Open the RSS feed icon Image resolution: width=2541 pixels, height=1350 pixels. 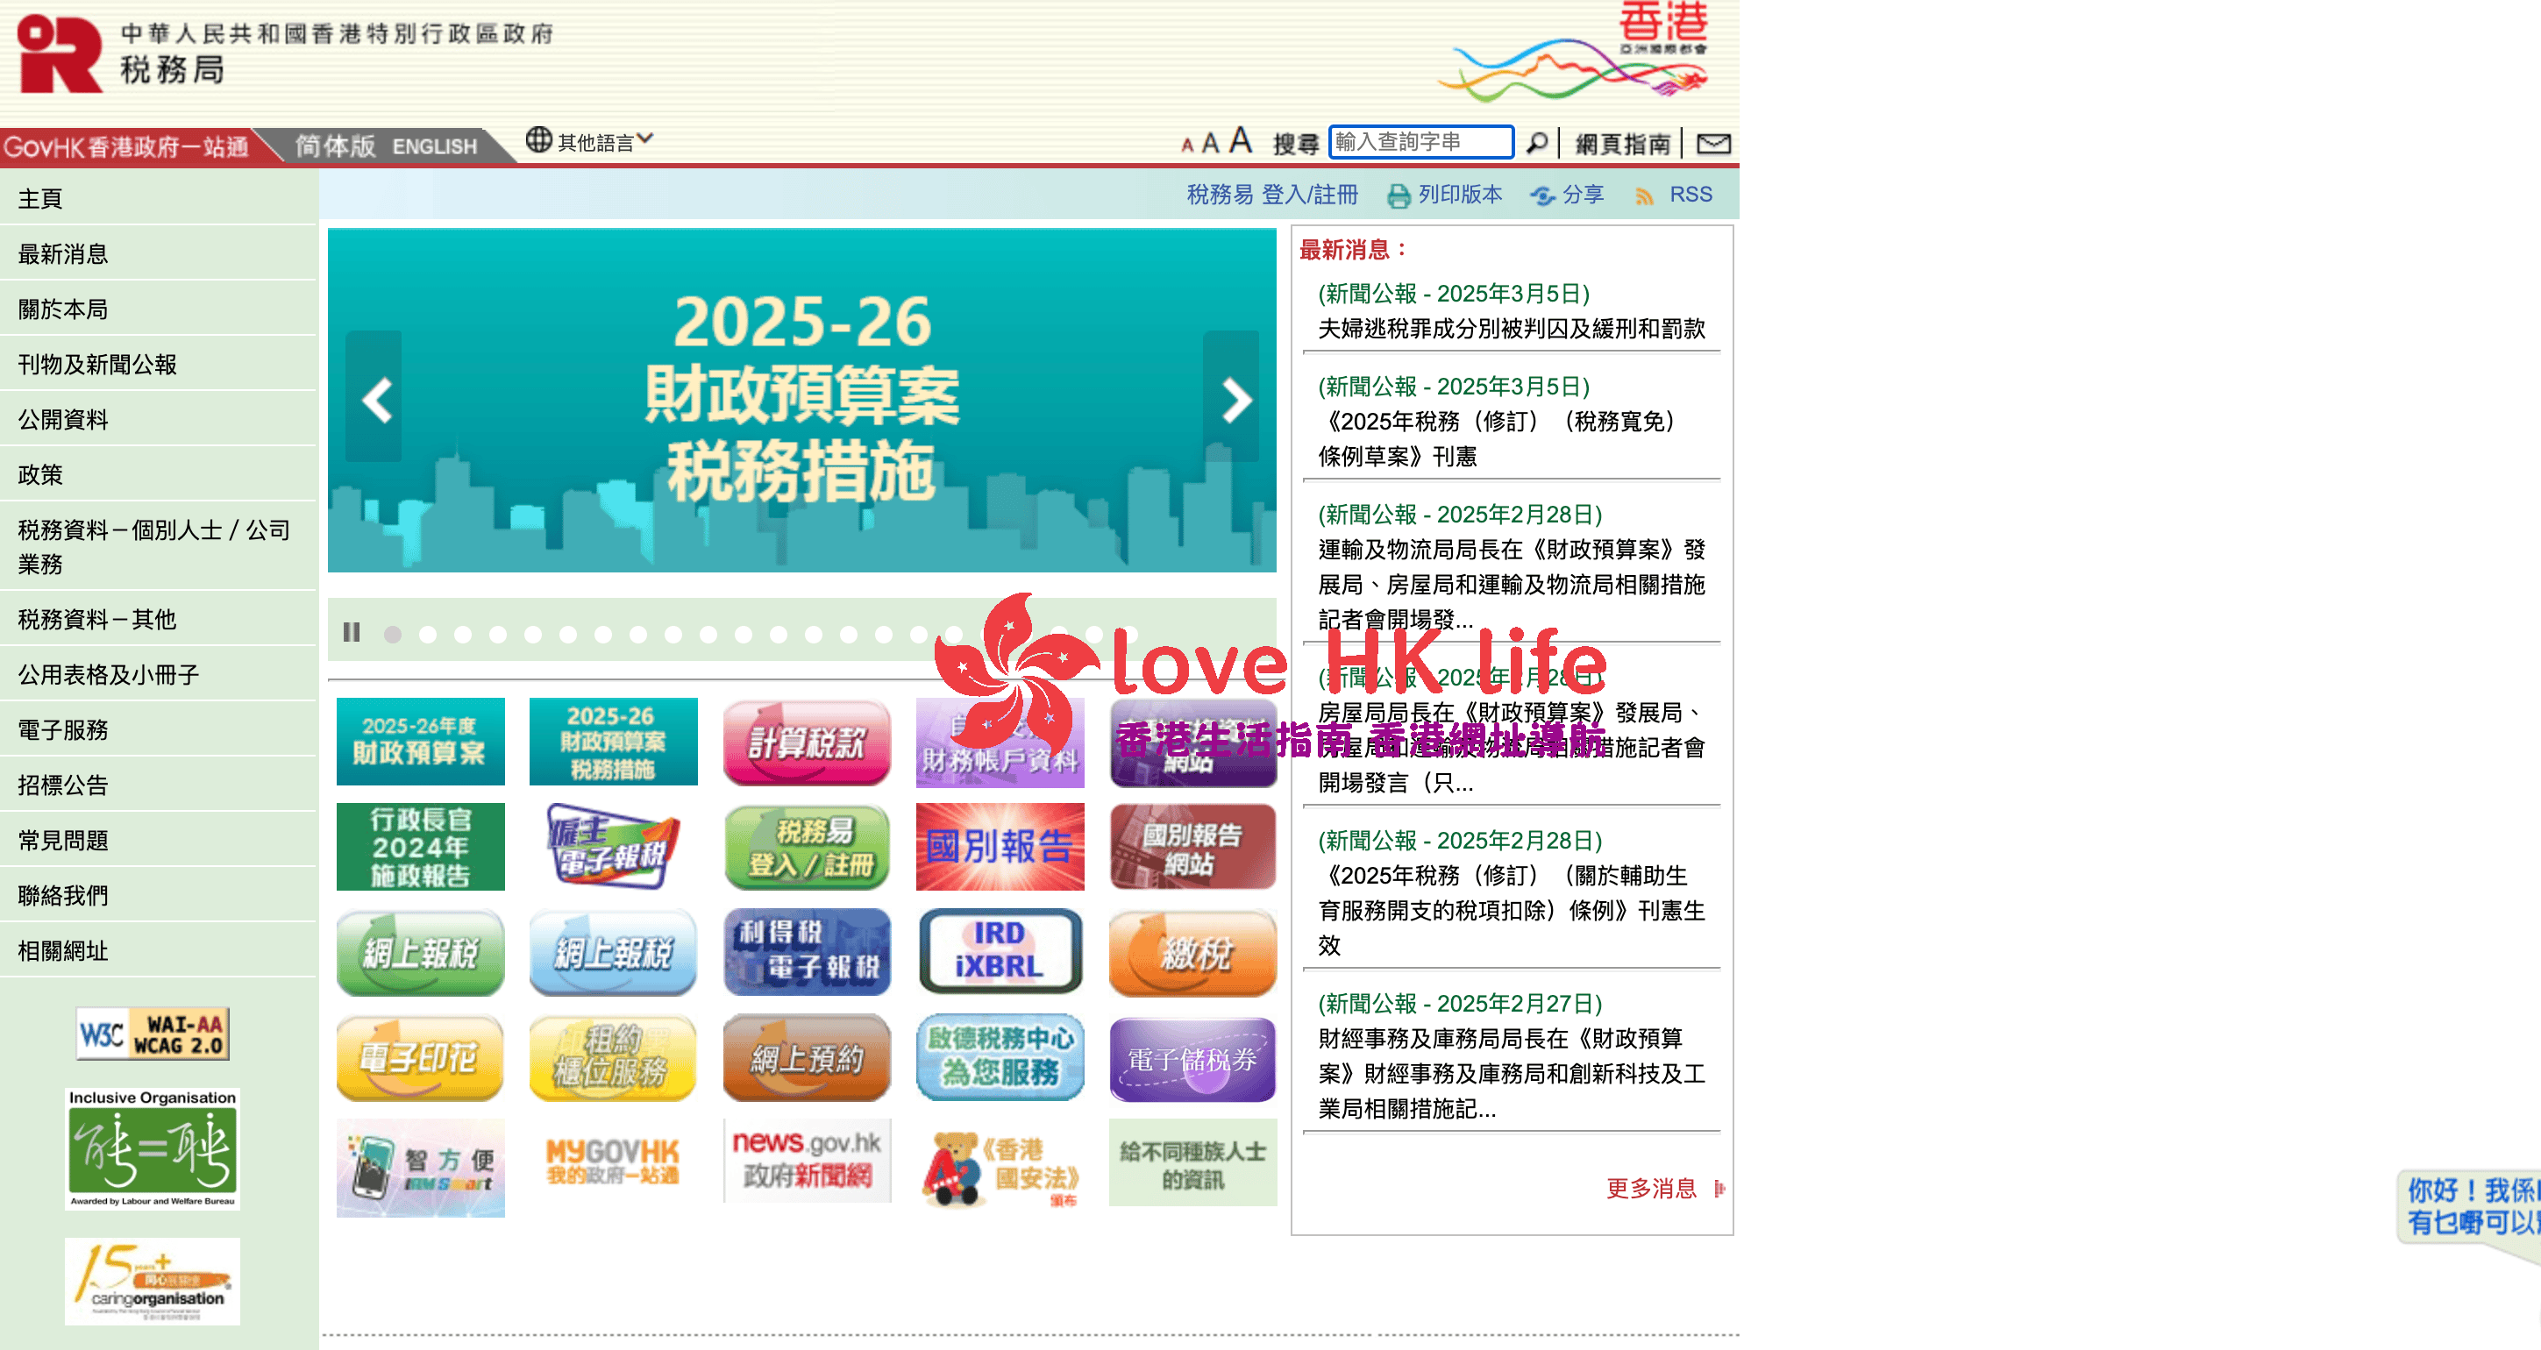pos(1644,195)
